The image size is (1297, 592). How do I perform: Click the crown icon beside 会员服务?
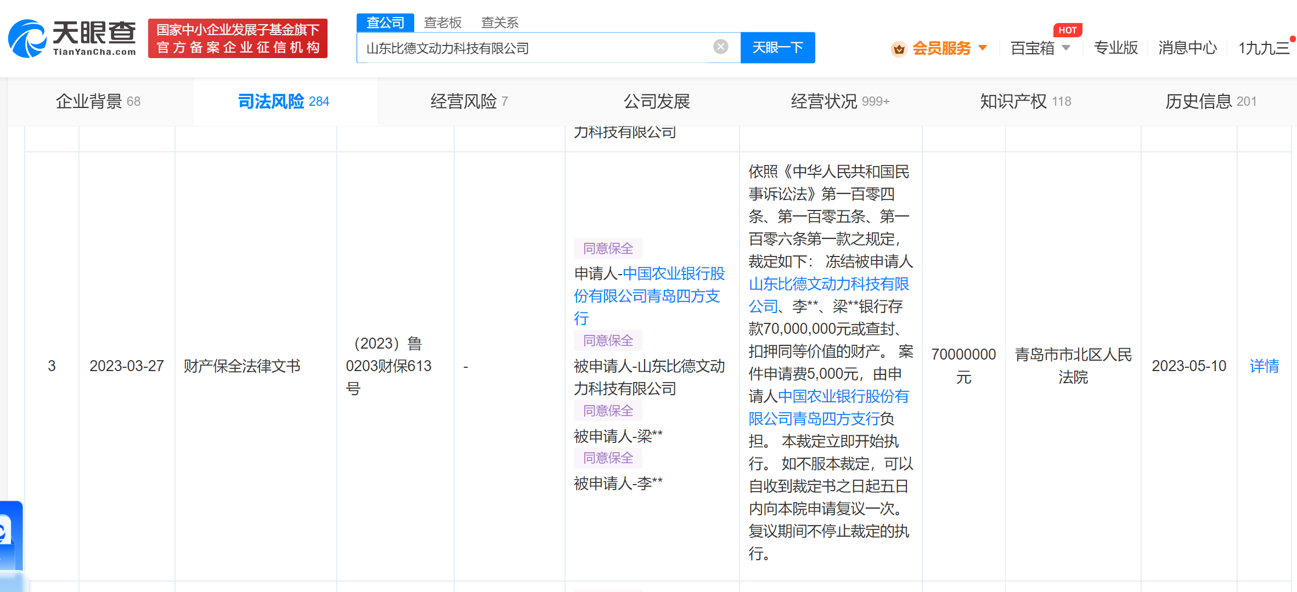[x=899, y=49]
